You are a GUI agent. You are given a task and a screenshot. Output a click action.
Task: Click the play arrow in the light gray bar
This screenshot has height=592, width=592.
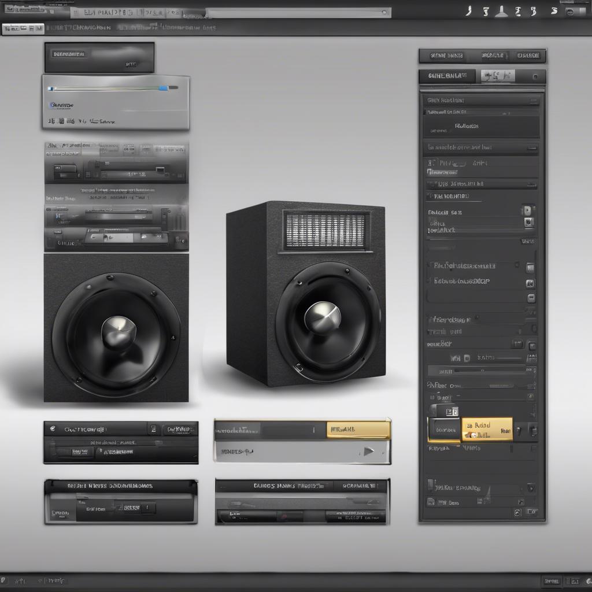click(369, 451)
